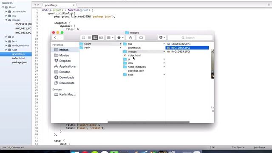
Task: Expand node_modules folder in Sublime sidebar
Action: [x=6, y=45]
